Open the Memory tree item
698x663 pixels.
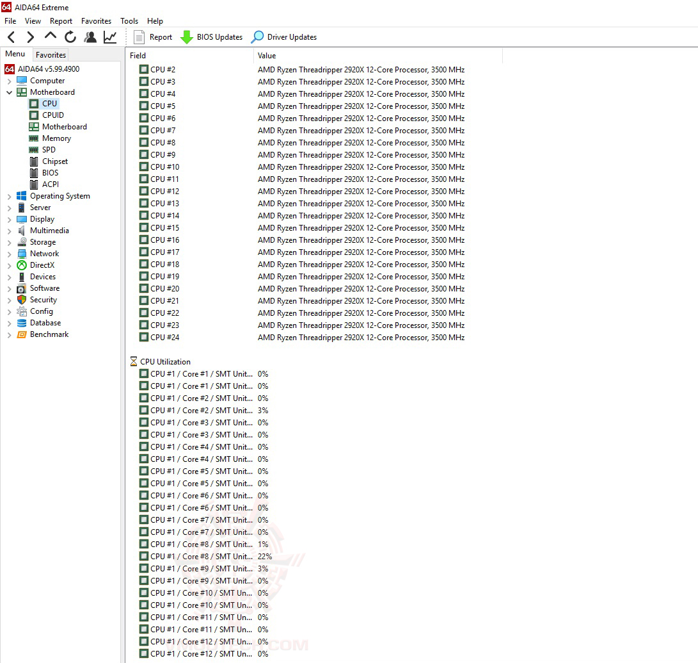click(56, 138)
